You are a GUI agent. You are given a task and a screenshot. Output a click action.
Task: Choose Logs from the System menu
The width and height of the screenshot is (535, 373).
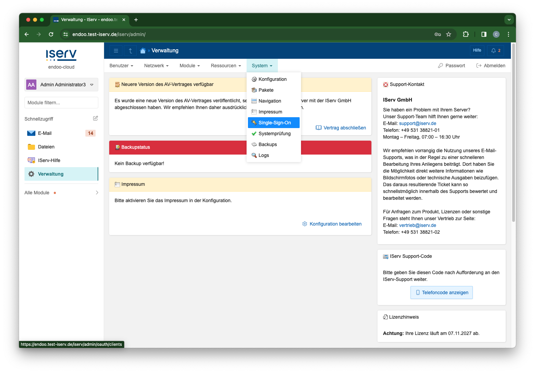point(274,155)
